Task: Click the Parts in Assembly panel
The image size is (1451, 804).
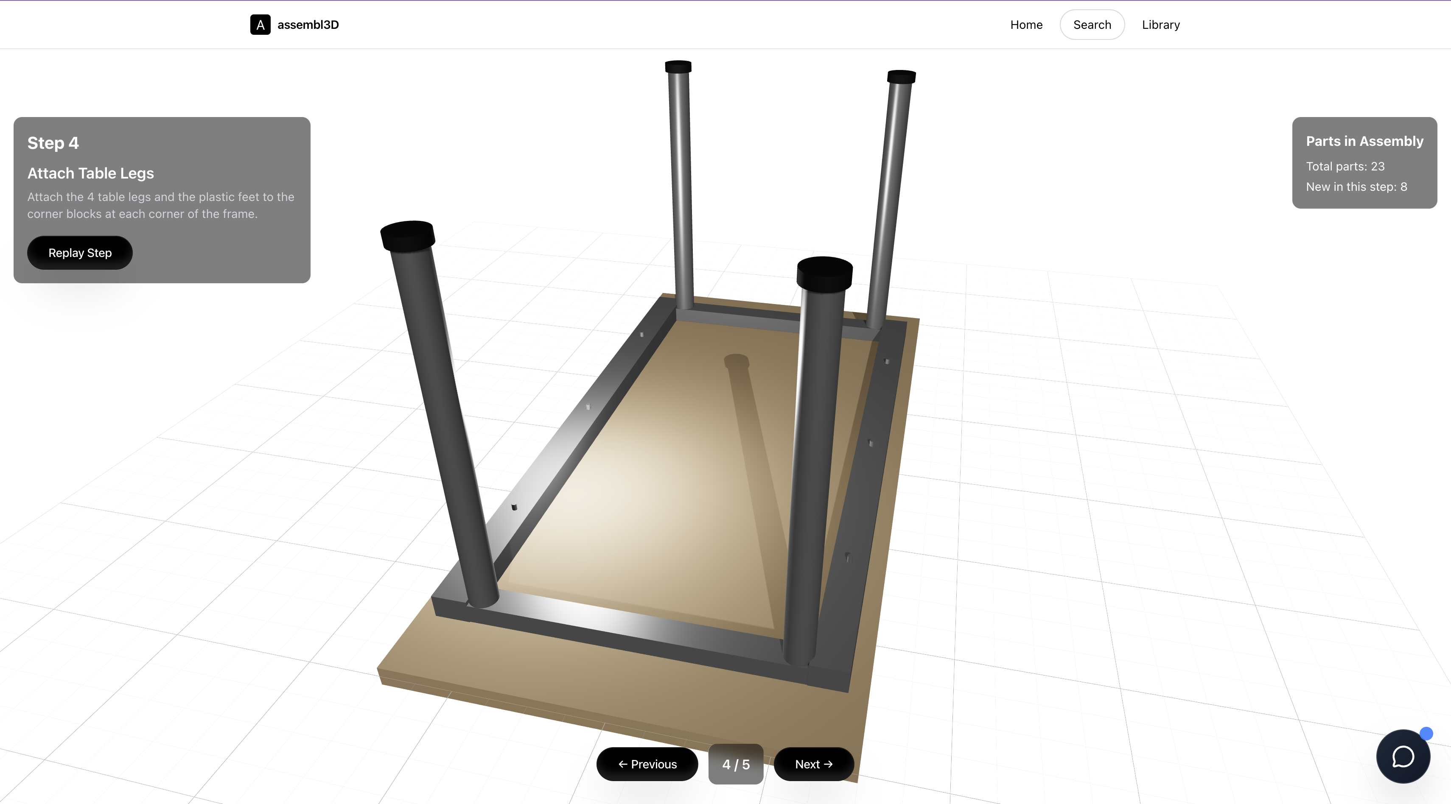Action: coord(1364,163)
